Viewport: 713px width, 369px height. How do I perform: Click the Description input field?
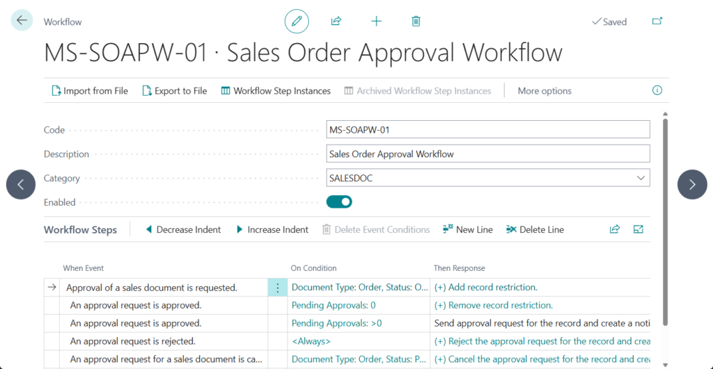click(487, 154)
